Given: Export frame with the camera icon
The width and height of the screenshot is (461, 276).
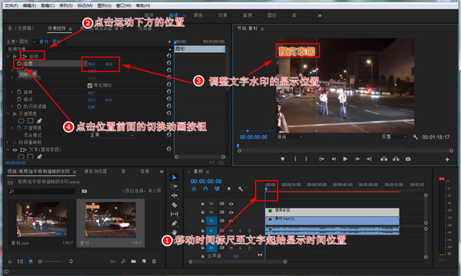Looking at the screenshot, I should (x=408, y=159).
